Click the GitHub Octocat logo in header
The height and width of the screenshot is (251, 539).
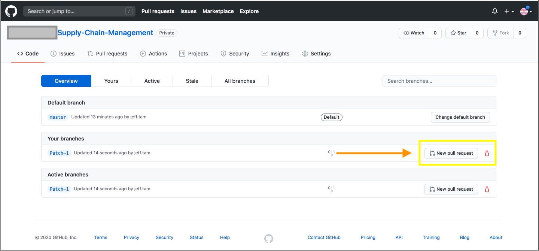[11, 11]
